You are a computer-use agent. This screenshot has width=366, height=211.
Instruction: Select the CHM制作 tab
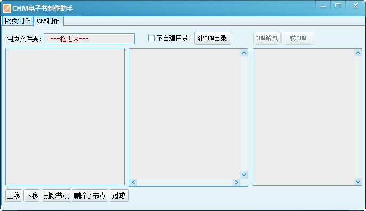point(48,21)
